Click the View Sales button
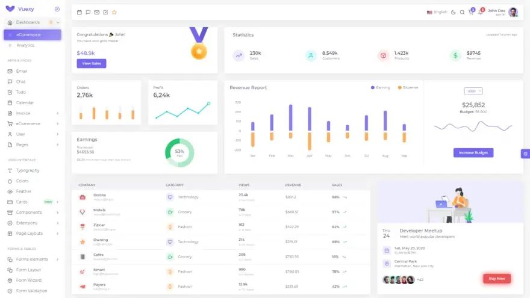The width and height of the screenshot is (530, 298). tap(92, 64)
